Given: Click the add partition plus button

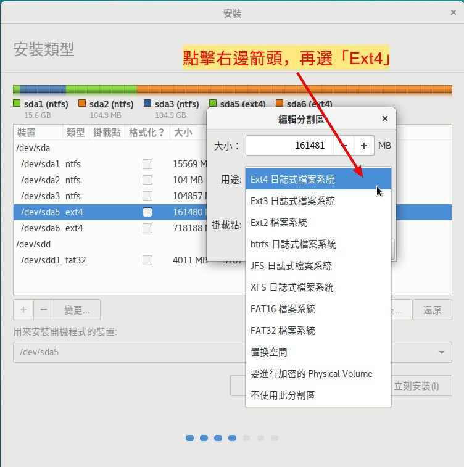Looking at the screenshot, I should (x=23, y=310).
